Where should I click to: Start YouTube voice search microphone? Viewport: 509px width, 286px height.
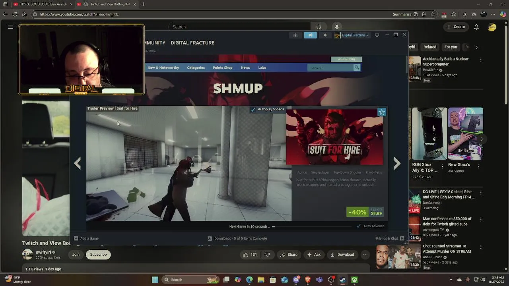[x=337, y=27]
